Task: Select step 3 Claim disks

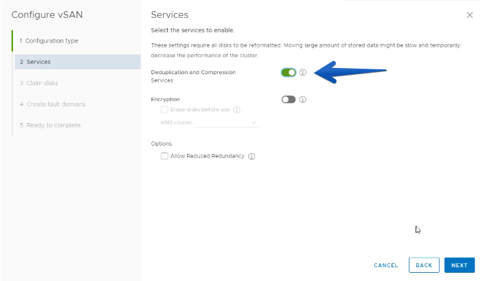Action: 38,83
